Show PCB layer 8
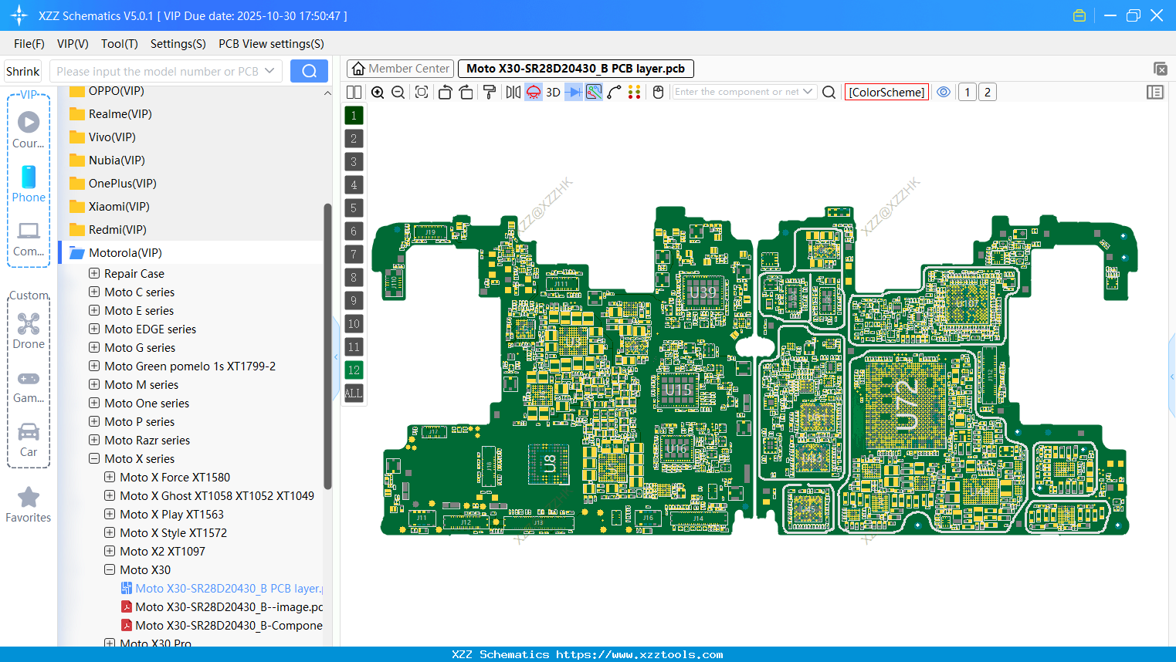 354,277
